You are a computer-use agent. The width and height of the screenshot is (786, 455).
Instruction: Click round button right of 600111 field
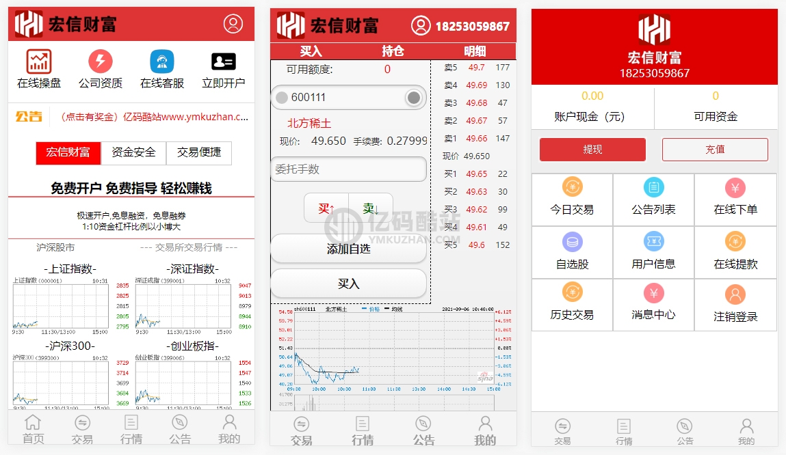pyautogui.click(x=414, y=98)
